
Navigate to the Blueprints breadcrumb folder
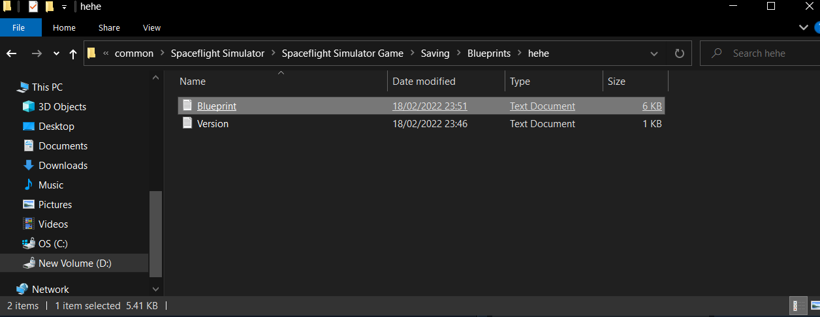tap(489, 53)
